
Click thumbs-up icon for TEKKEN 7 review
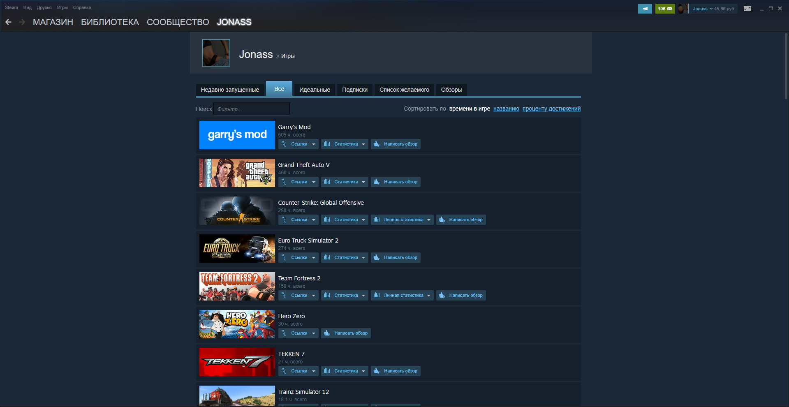[377, 371]
